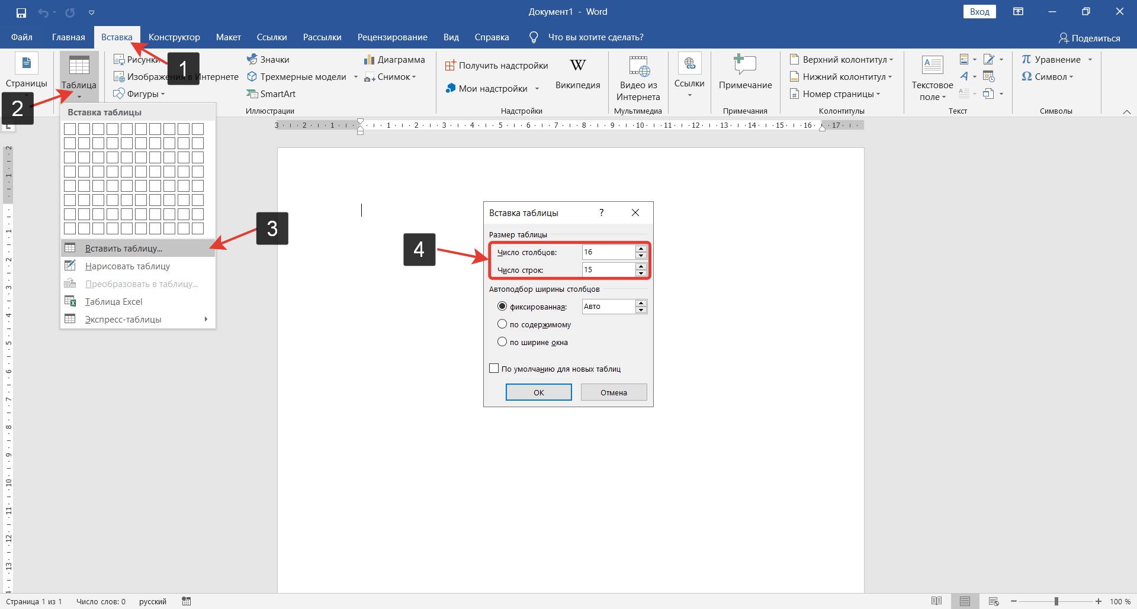Expand Экспресс-таблицы submenu
1137x609 pixels.
pos(138,319)
